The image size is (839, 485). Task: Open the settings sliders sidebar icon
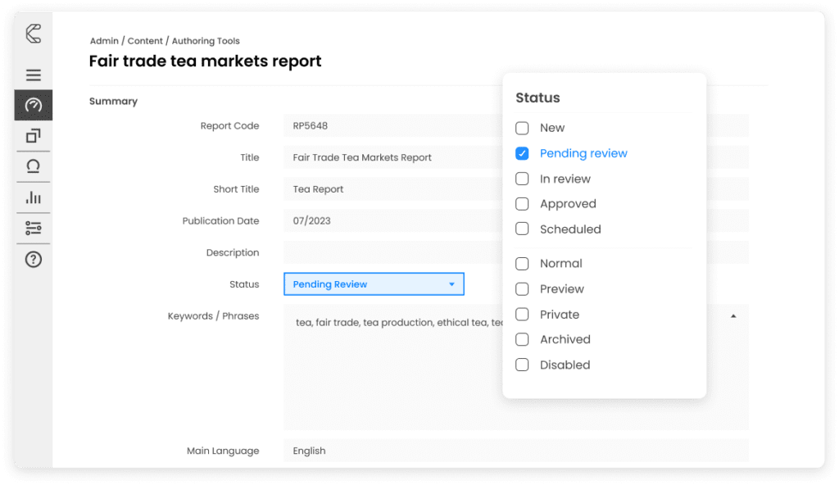coord(34,228)
